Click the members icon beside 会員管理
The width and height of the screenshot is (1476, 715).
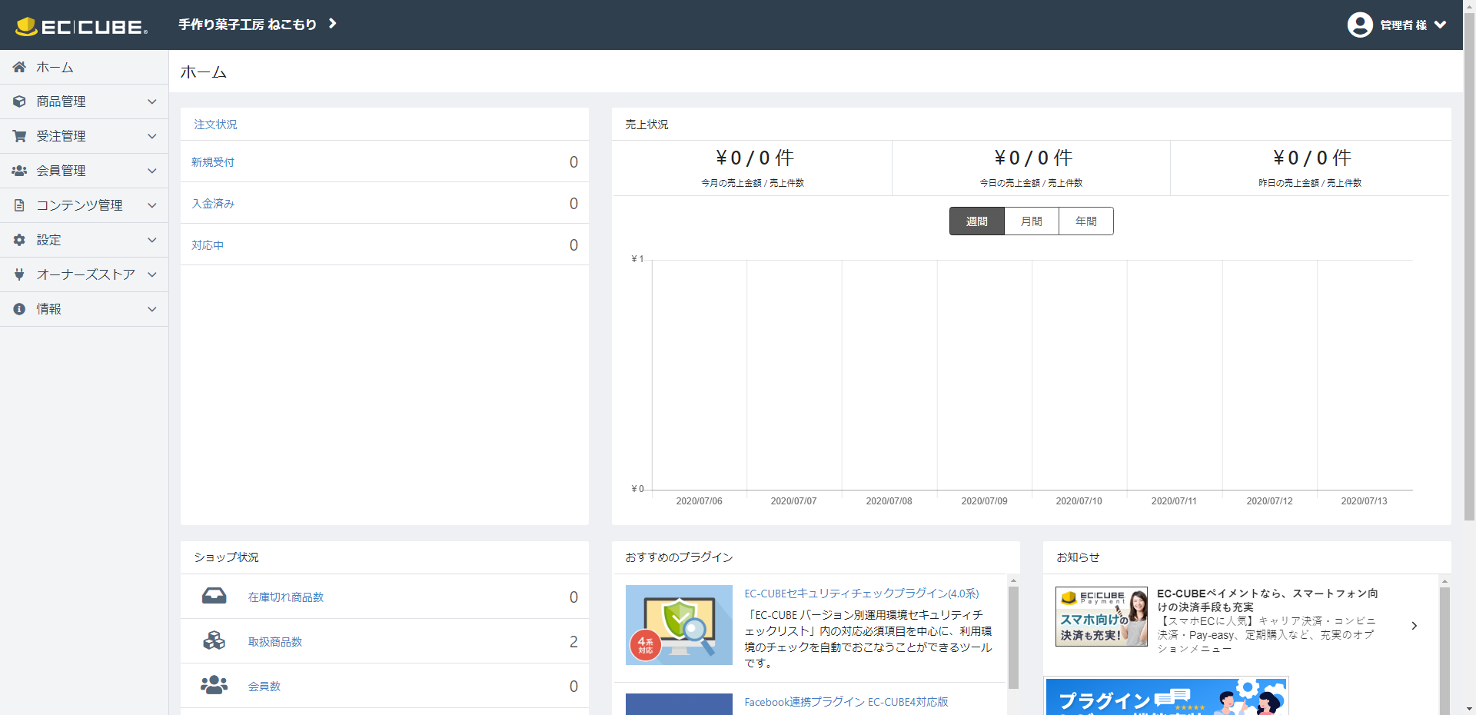click(x=19, y=171)
